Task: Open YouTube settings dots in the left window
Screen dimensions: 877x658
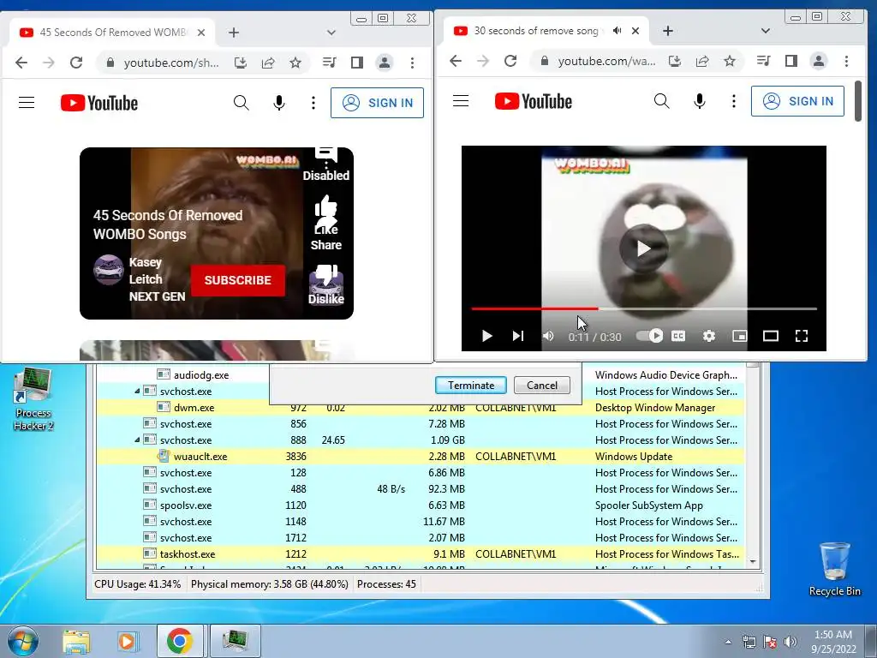Action: point(313,103)
